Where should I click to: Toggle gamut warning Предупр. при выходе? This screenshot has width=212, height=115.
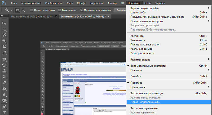tap(169, 17)
